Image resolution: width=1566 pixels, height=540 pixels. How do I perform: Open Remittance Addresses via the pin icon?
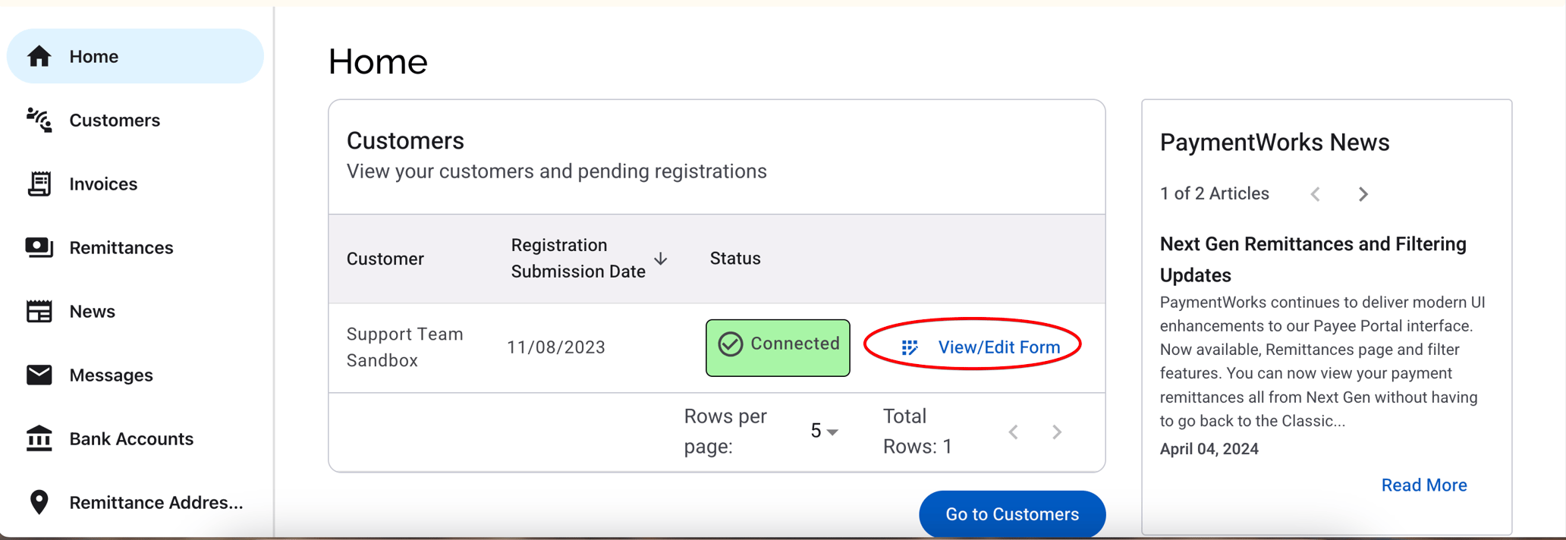coord(38,501)
